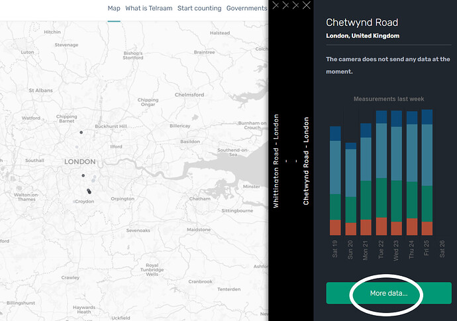Switch to the Whittington Road - London vertical tab
This screenshot has height=321, width=457.
(276, 161)
